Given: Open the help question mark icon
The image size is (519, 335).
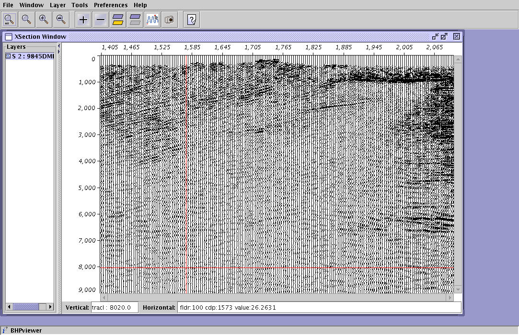Looking at the screenshot, I should click(192, 20).
